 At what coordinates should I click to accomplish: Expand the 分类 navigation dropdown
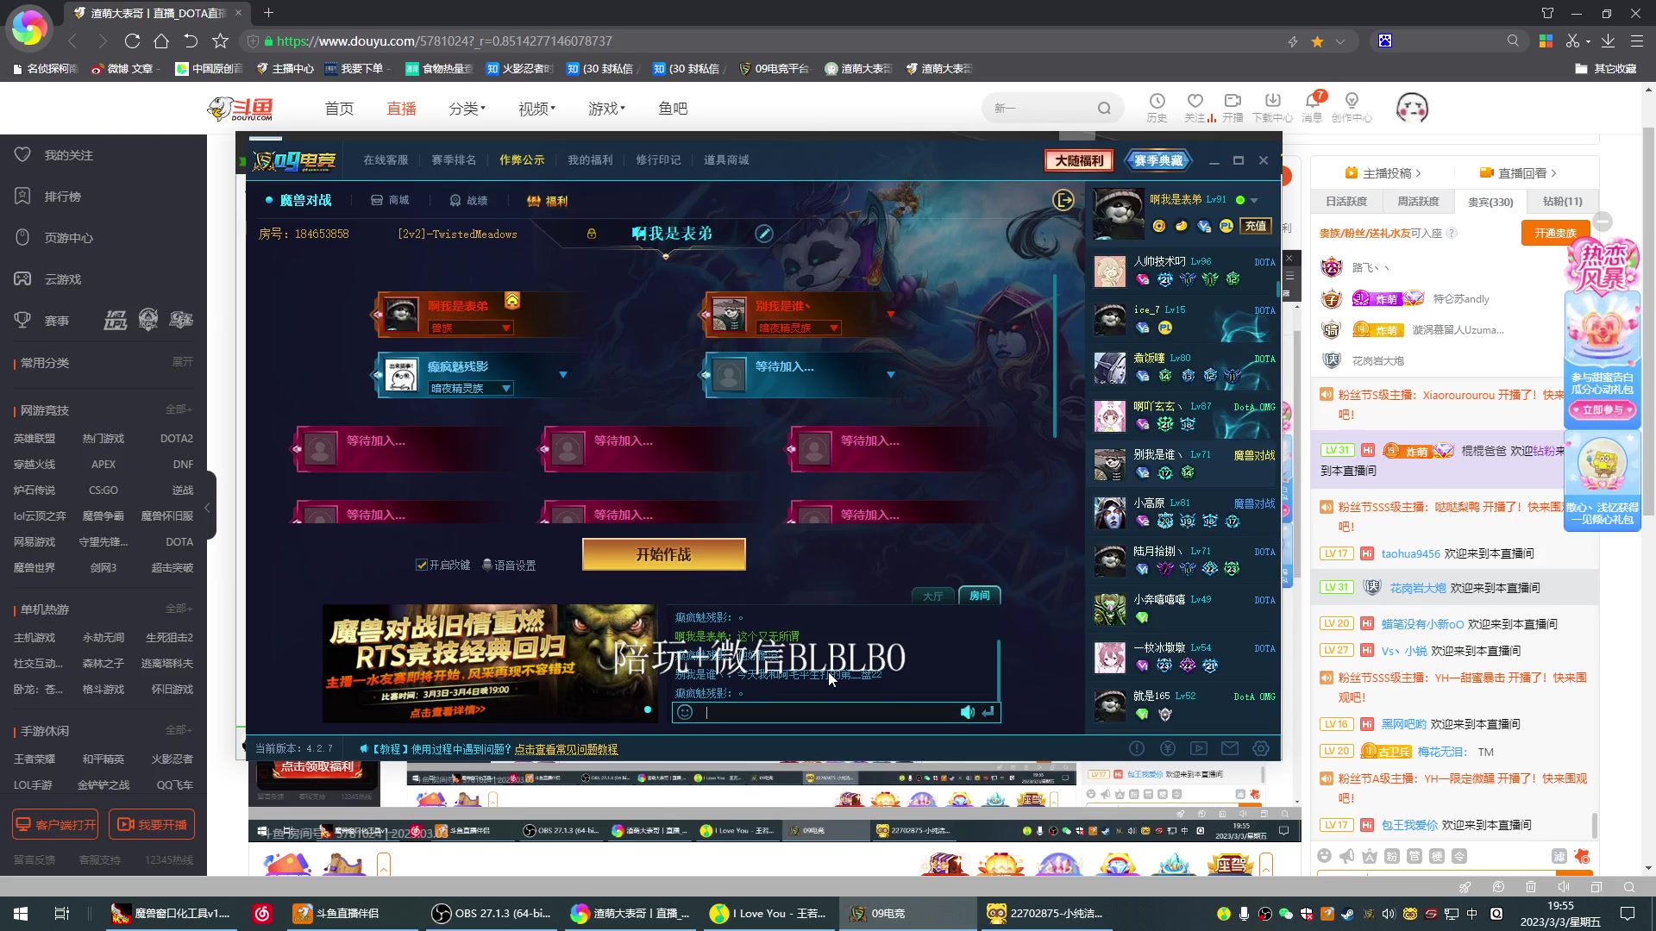467,109
